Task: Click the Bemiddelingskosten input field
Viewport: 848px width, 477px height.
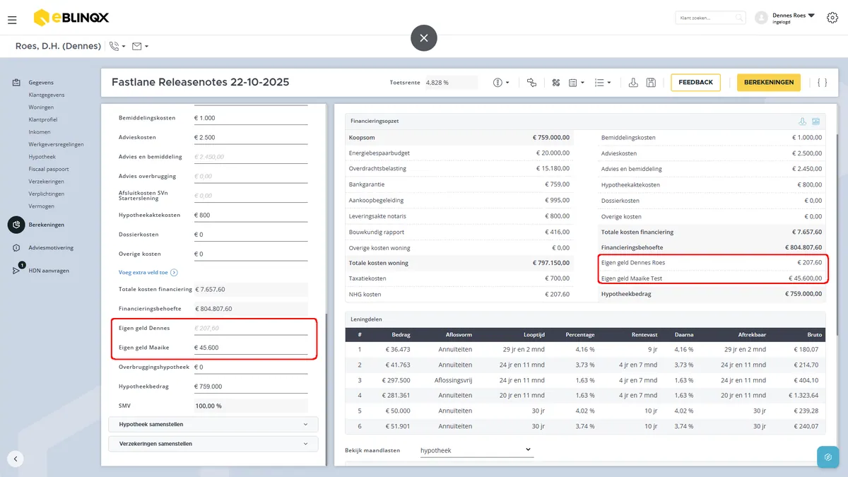Action: 251,118
